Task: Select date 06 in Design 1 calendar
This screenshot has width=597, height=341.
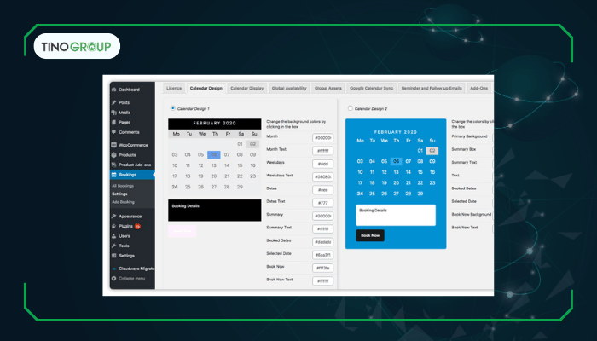Action: [x=214, y=155]
